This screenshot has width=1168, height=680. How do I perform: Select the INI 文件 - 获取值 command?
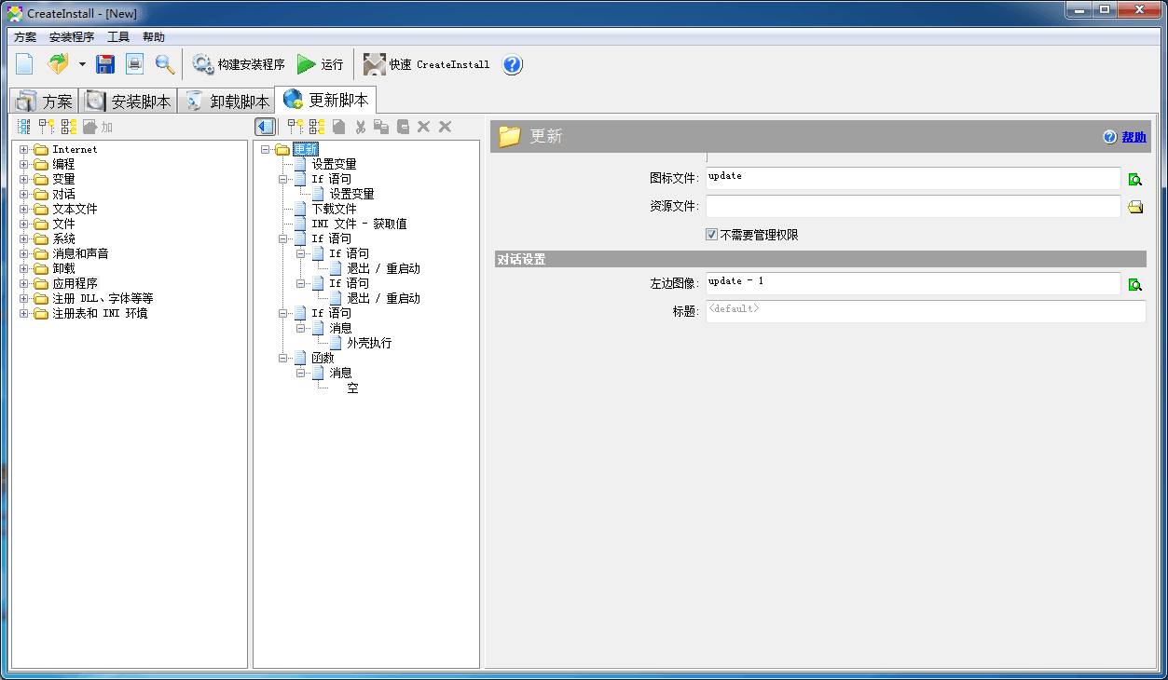pyautogui.click(x=359, y=224)
